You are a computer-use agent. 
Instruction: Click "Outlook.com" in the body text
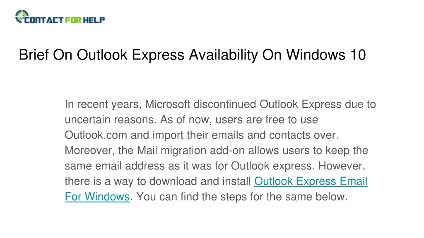tap(96, 135)
